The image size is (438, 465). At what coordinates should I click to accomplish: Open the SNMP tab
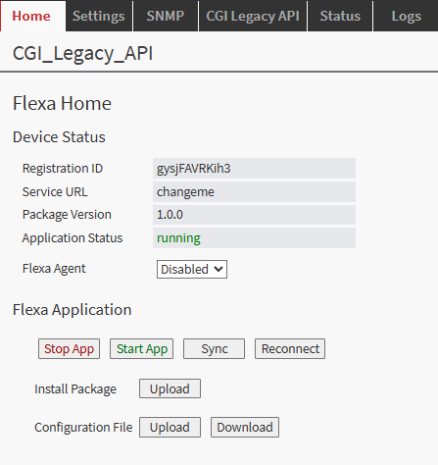coord(166,16)
